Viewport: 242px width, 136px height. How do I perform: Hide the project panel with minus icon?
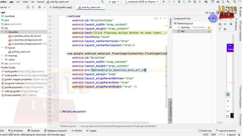45,7
